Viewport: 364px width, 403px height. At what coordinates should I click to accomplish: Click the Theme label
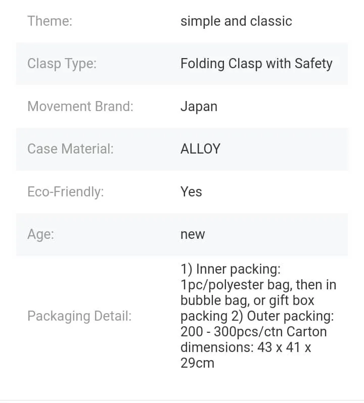pyautogui.click(x=50, y=21)
